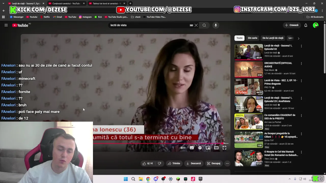Open the apps grid in bookmarks bar

3,17
